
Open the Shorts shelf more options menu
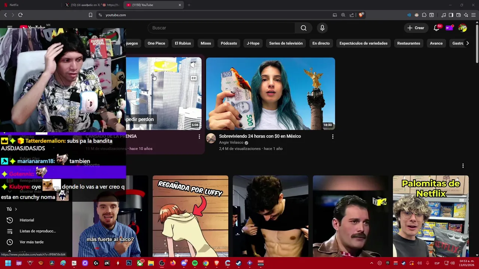(463, 166)
